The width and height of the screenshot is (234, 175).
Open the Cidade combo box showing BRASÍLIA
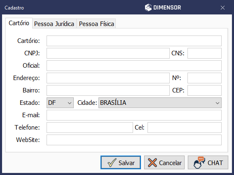(160, 103)
